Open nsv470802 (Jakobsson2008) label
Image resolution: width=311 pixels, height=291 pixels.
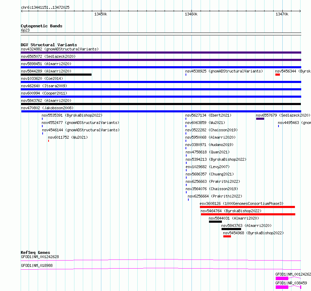pos(47,108)
